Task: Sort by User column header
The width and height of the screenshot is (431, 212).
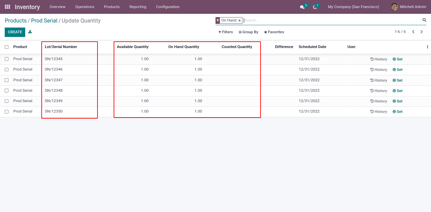Action: click(351, 47)
